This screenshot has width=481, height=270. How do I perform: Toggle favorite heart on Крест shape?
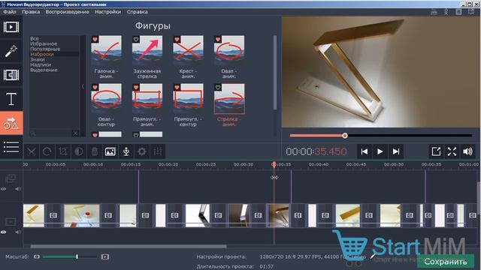[x=177, y=40]
